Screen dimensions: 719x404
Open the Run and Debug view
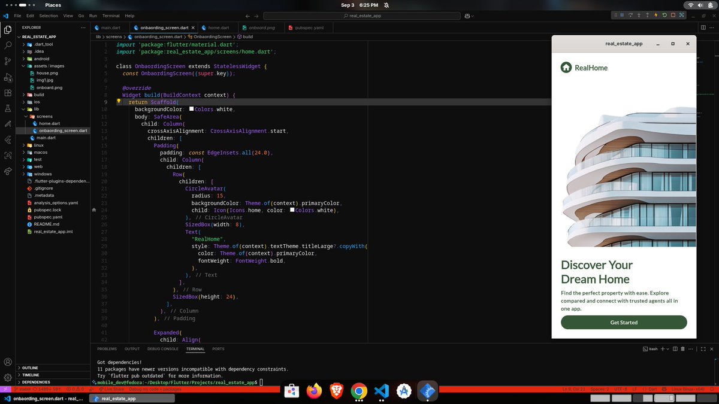coord(8,77)
